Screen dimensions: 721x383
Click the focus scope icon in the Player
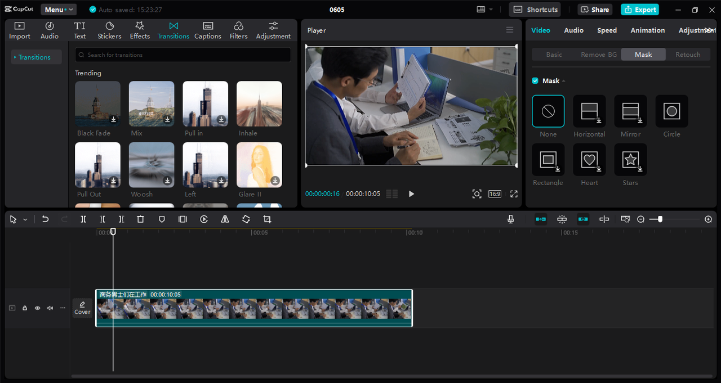point(477,193)
